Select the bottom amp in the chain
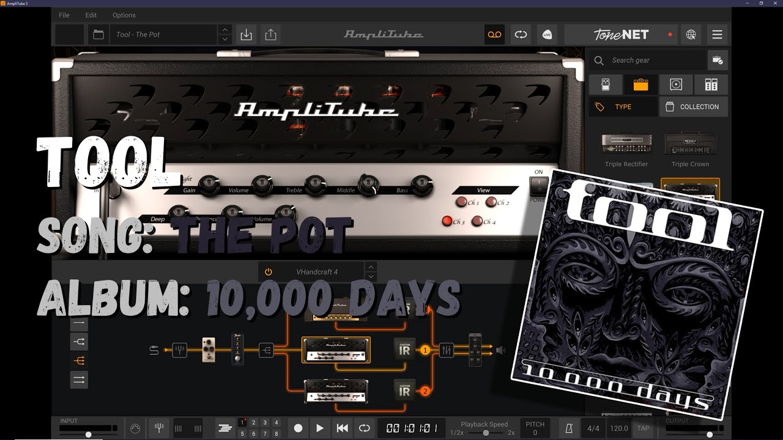 pyautogui.click(x=336, y=390)
